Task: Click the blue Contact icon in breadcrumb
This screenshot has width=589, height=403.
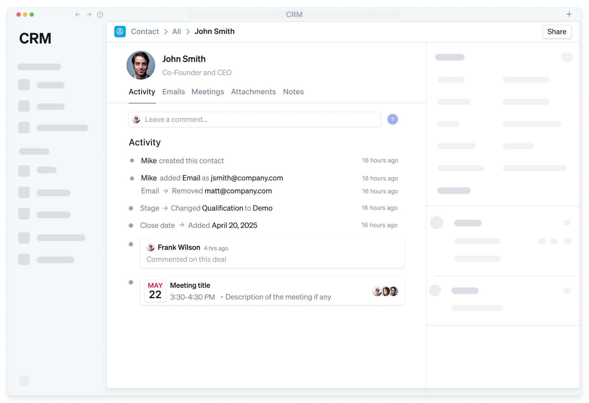Action: 120,32
